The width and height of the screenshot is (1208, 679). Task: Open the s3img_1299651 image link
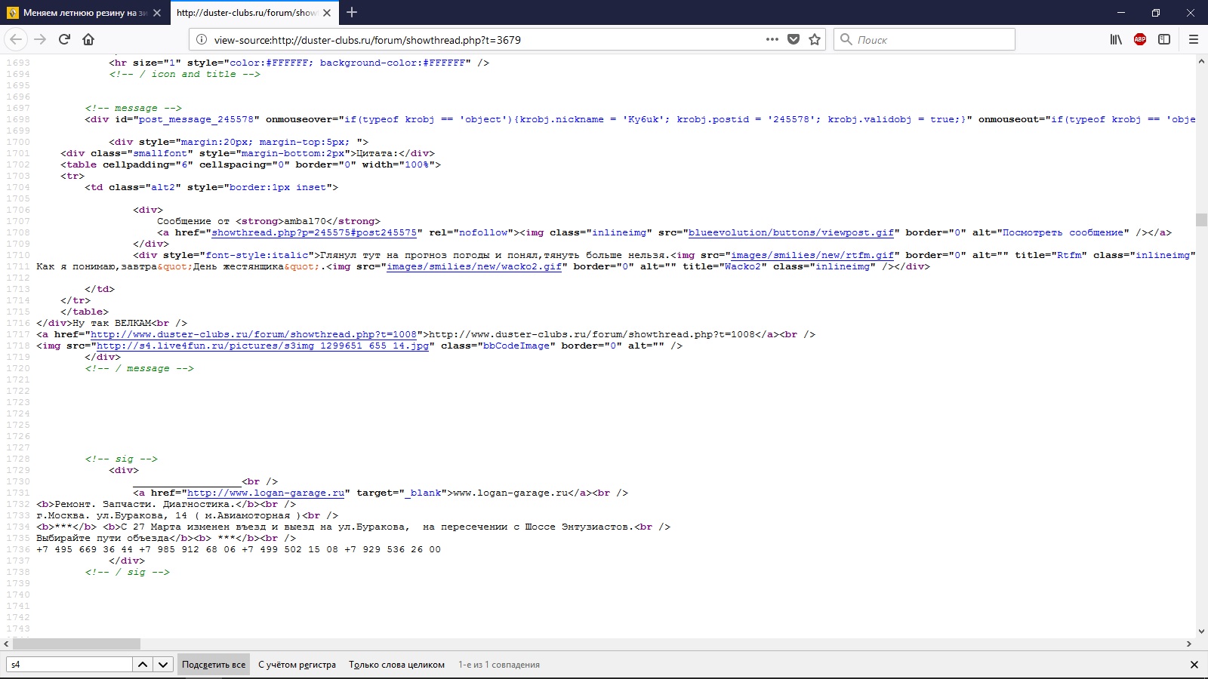pyautogui.click(x=263, y=346)
